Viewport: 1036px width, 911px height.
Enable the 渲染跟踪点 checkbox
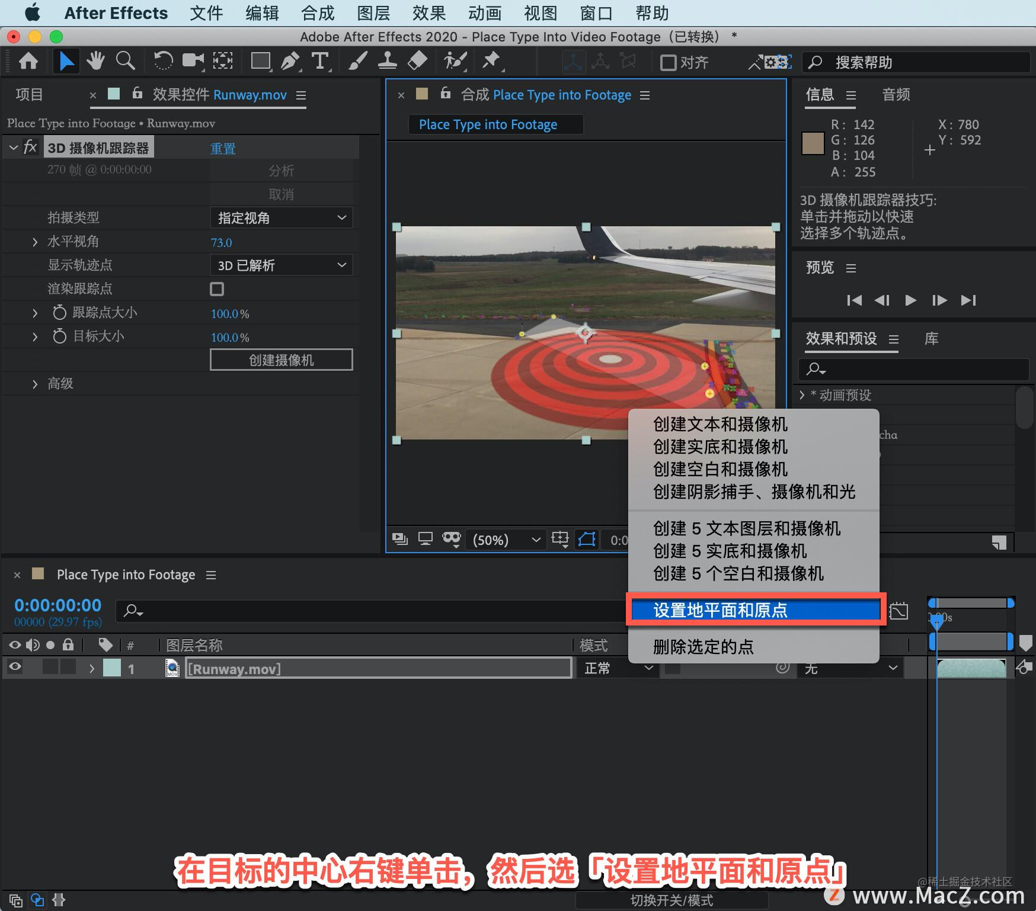click(x=217, y=289)
